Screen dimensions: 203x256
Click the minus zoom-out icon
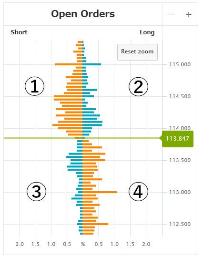[171, 14]
